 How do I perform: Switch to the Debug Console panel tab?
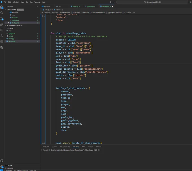point(65,147)
